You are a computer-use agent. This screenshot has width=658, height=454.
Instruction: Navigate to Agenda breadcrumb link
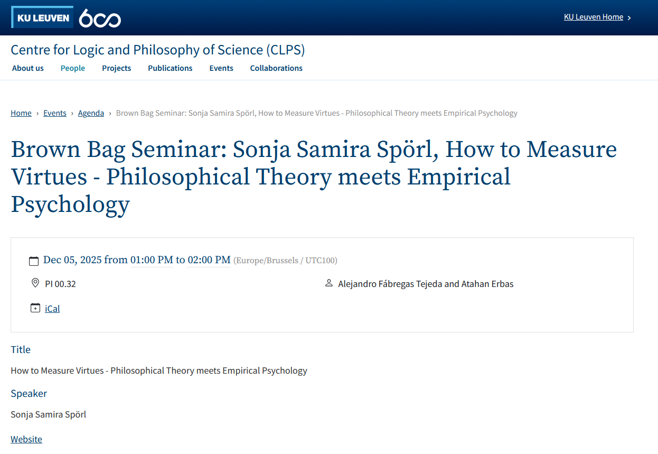coord(91,113)
